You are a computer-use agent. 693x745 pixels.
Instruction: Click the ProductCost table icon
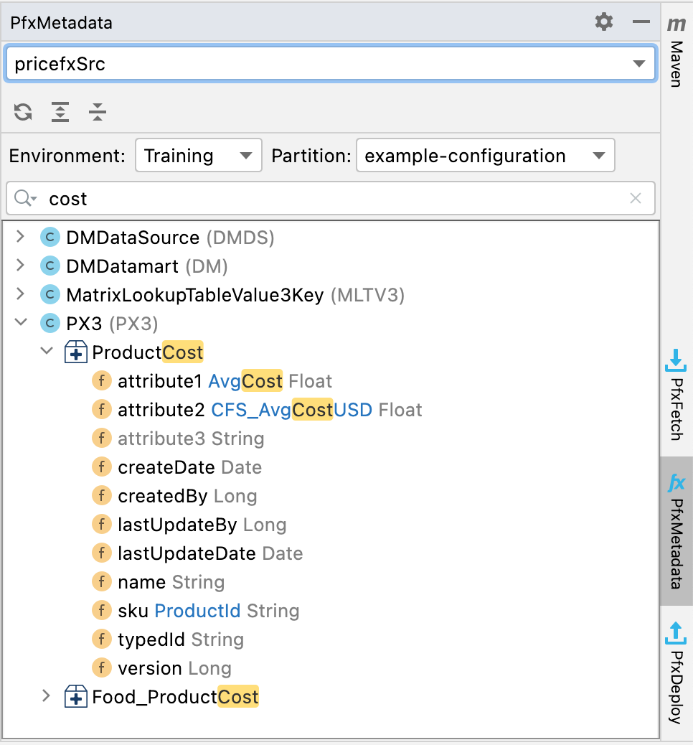click(x=76, y=352)
